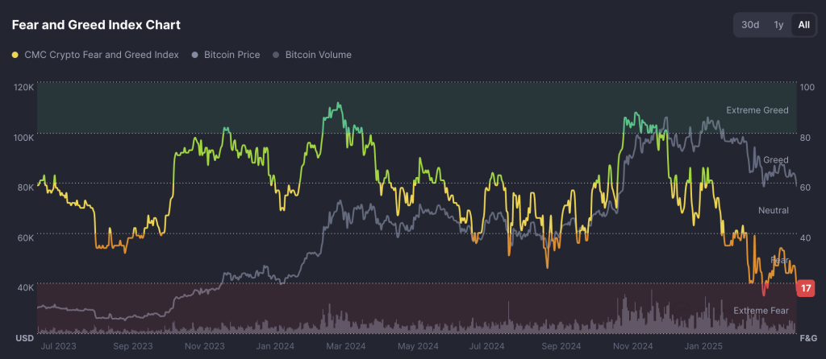The width and height of the screenshot is (826, 359).
Task: Click the Sep 2024 axis label
Action: point(561,346)
